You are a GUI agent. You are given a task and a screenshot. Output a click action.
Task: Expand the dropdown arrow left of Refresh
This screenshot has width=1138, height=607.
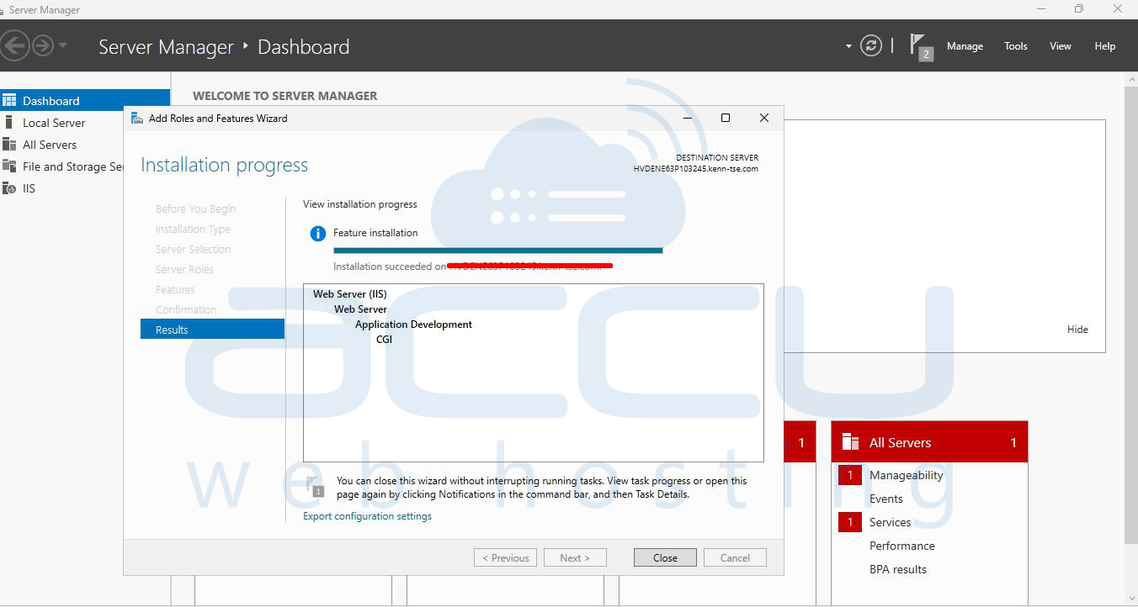(x=848, y=46)
